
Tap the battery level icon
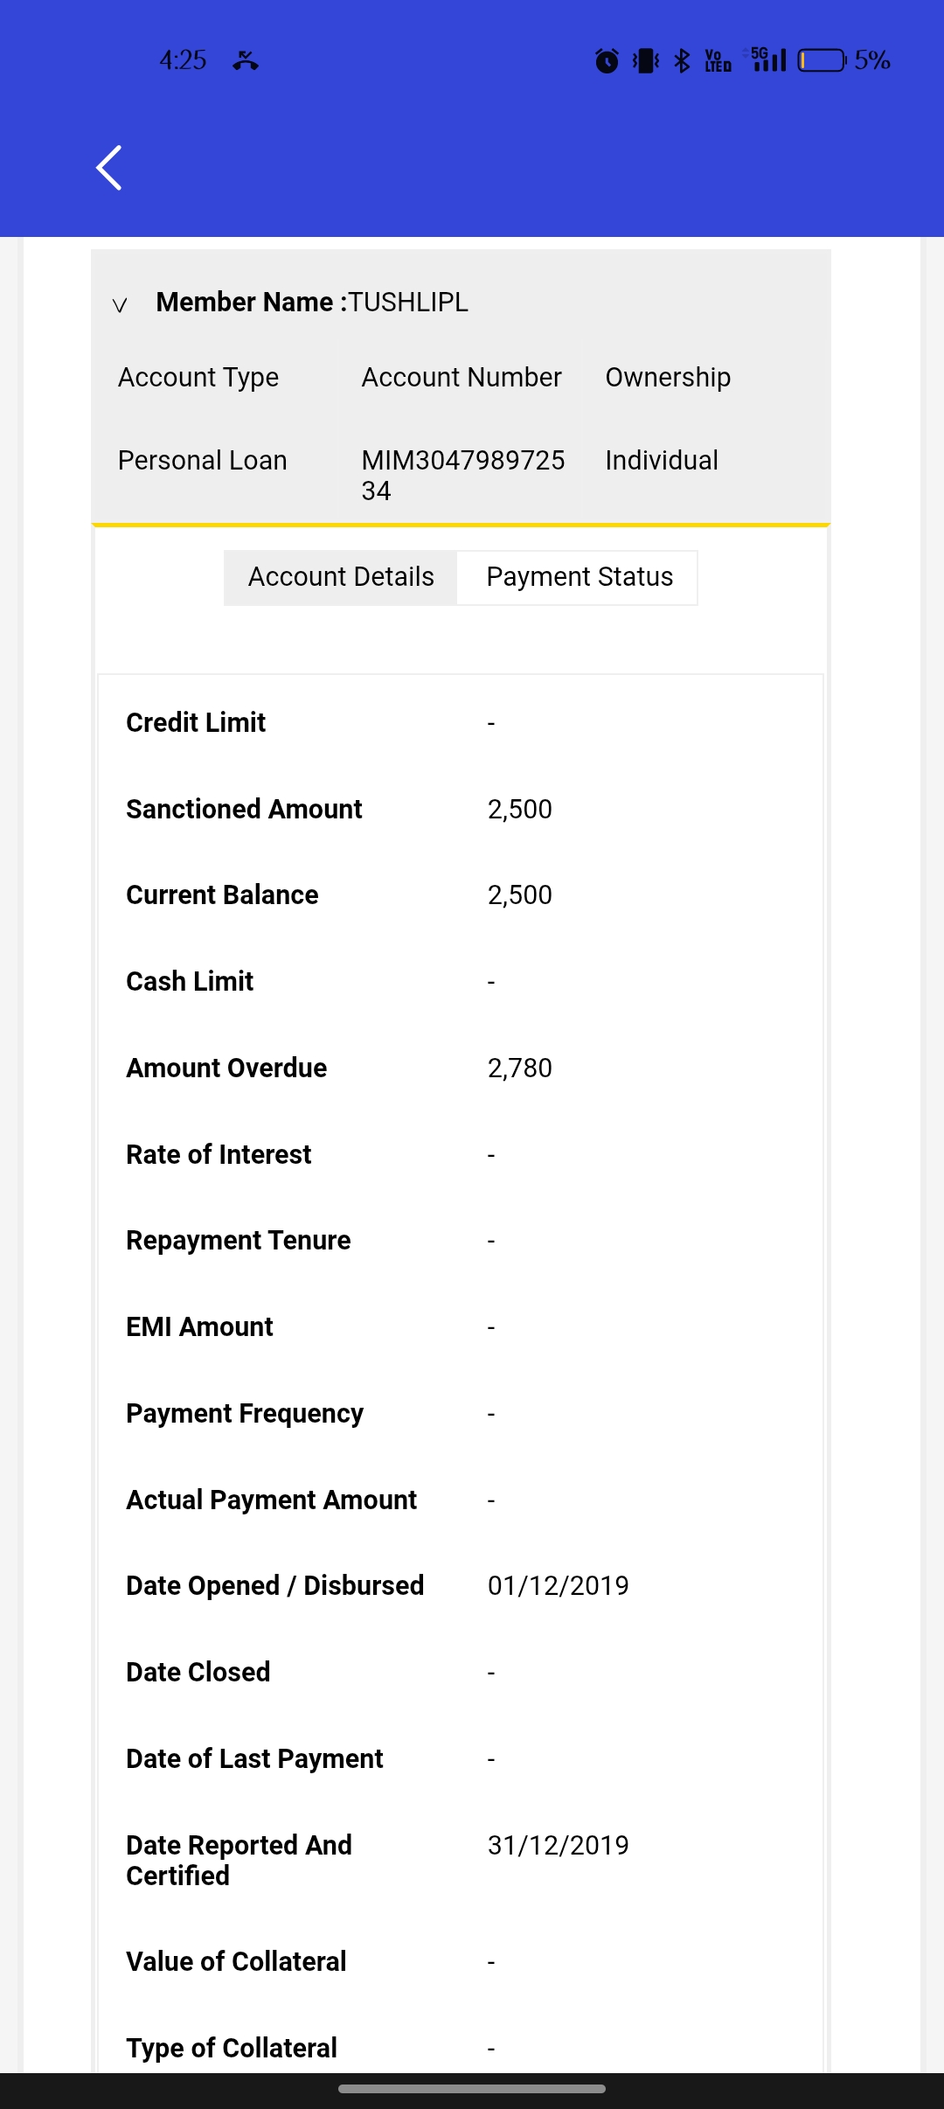[x=822, y=60]
